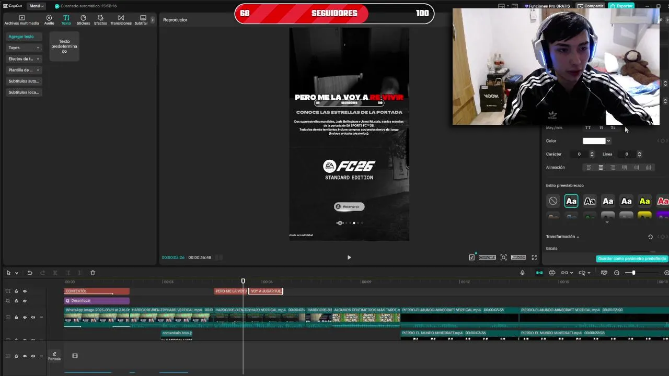Click the Portada cover button
The width and height of the screenshot is (669, 376).
click(54, 356)
